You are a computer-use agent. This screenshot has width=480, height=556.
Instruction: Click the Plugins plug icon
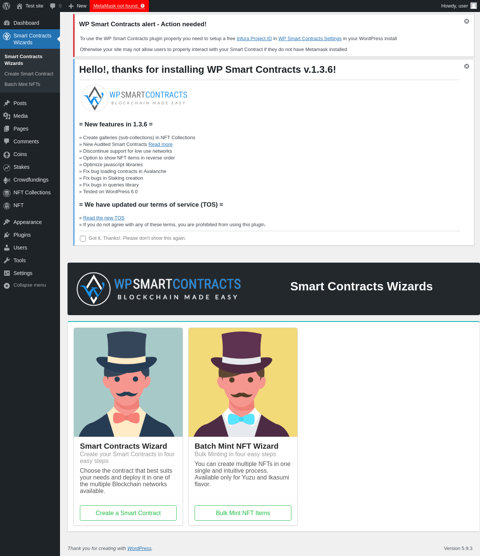click(x=7, y=235)
